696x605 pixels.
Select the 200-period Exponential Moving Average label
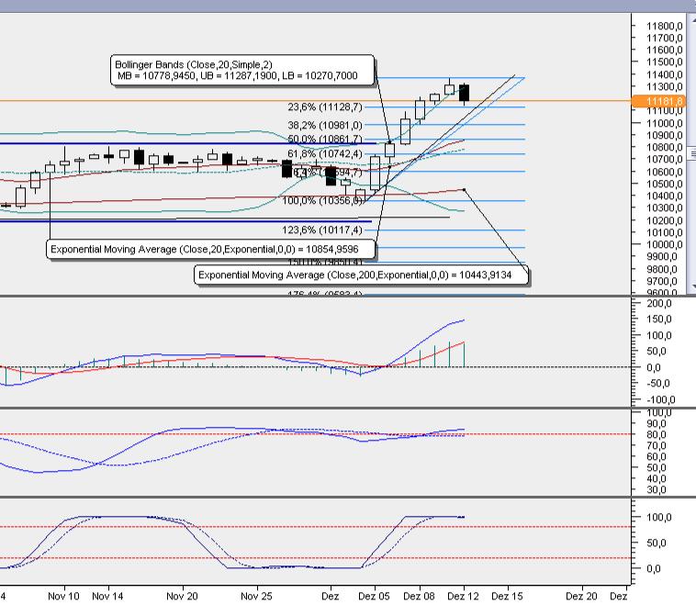coord(361,274)
